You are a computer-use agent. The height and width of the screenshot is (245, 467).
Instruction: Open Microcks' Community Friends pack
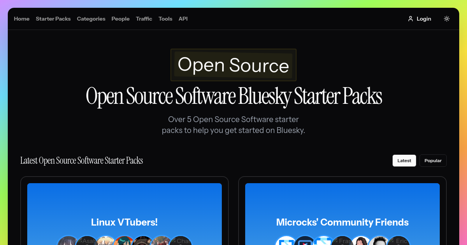point(342,222)
